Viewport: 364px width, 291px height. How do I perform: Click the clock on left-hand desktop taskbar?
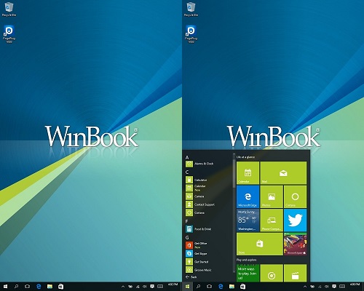coord(173,284)
